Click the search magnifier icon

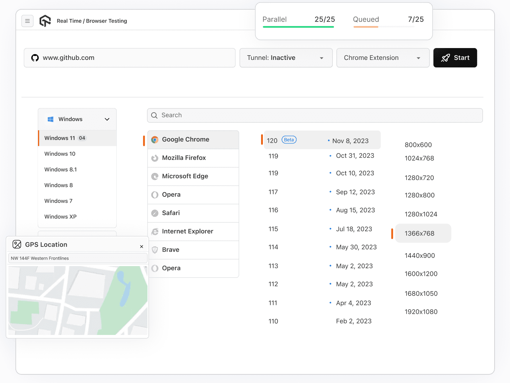tap(154, 115)
